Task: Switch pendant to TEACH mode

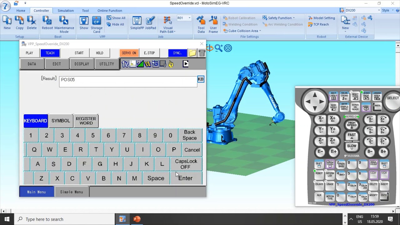Action: (50, 53)
